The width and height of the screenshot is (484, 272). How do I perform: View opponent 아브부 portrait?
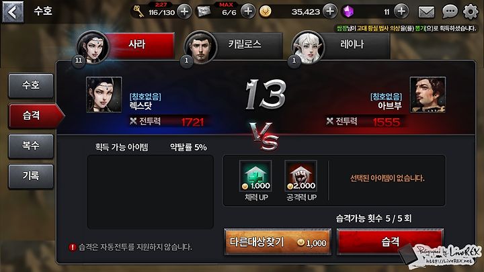click(428, 95)
